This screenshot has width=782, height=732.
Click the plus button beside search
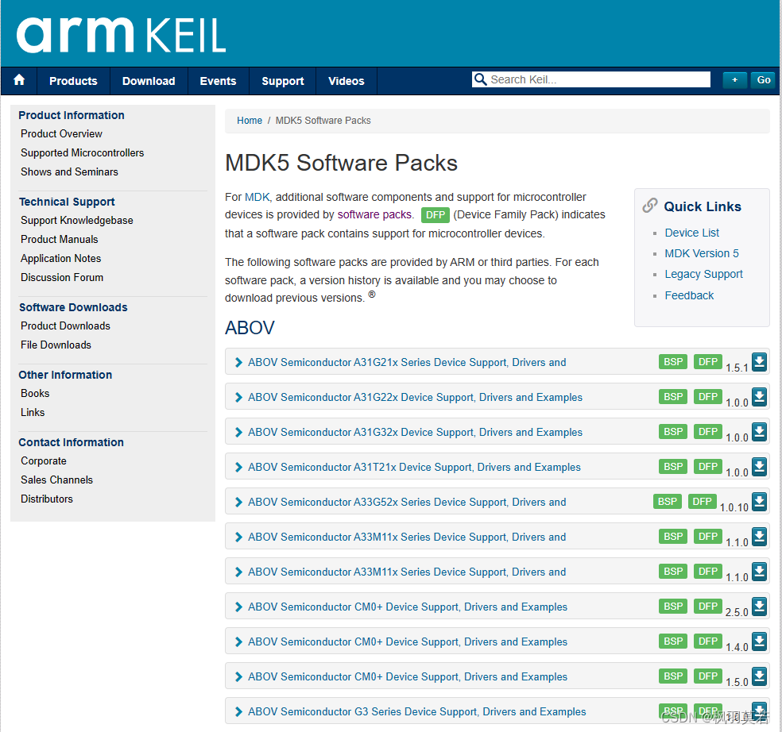734,79
